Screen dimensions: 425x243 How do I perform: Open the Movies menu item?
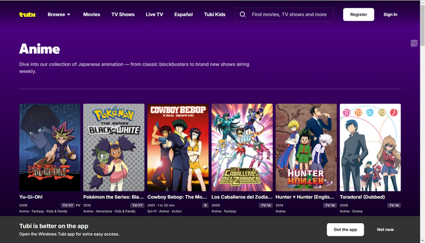click(x=92, y=14)
